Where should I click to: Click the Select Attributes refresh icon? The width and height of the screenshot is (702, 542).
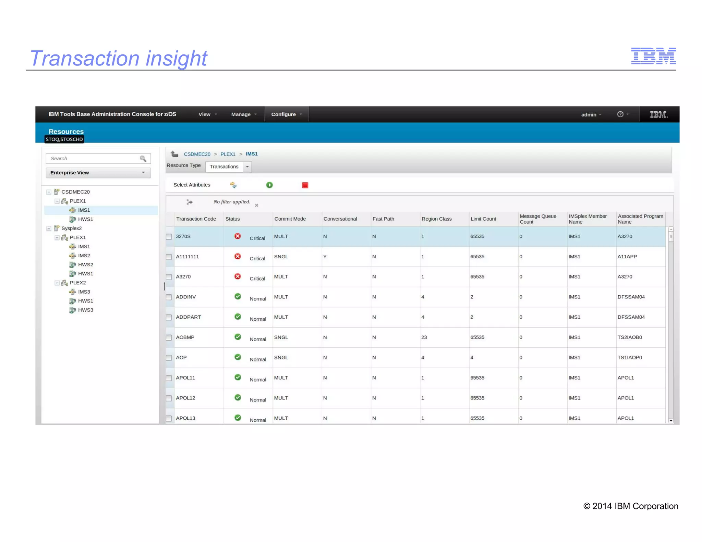click(x=233, y=185)
